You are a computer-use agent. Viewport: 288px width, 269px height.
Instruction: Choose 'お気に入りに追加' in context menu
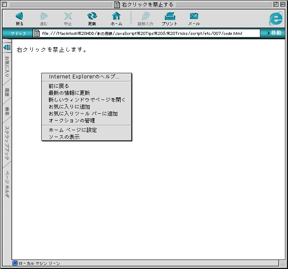[x=69, y=106]
